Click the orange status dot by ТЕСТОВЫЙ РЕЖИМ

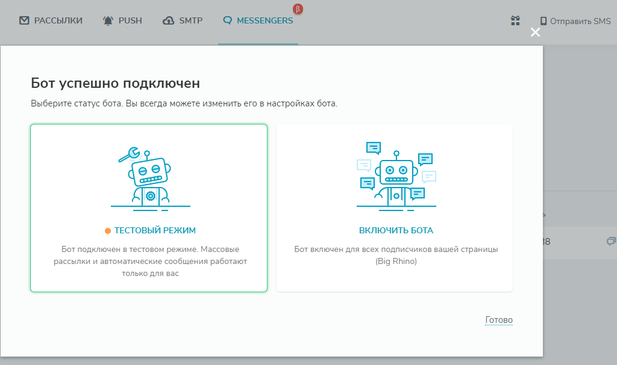[107, 231]
